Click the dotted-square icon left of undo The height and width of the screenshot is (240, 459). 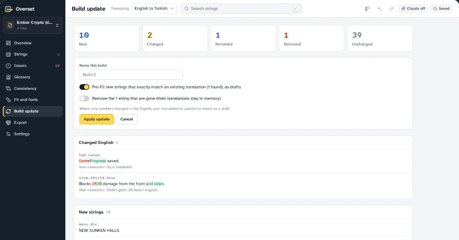(x=367, y=9)
